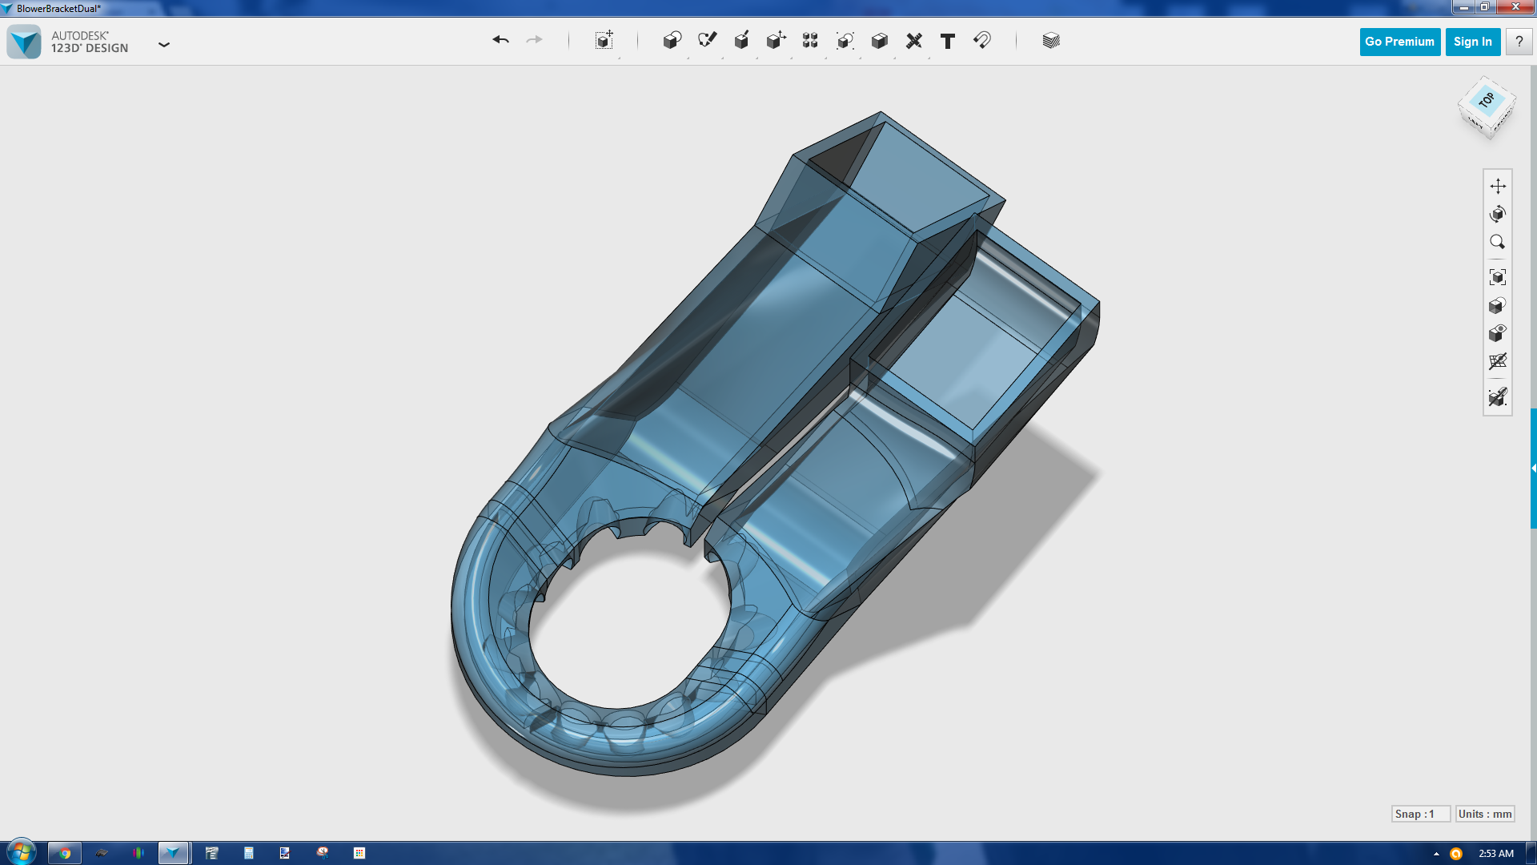Click the Go Premium button

coord(1399,42)
